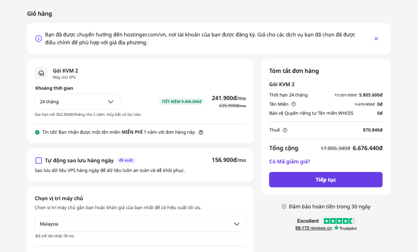Screen dimensions: 418x252
Task: Click the Đảm bảo hoàn tiền trong 30 ngày text
Action: click(x=329, y=207)
